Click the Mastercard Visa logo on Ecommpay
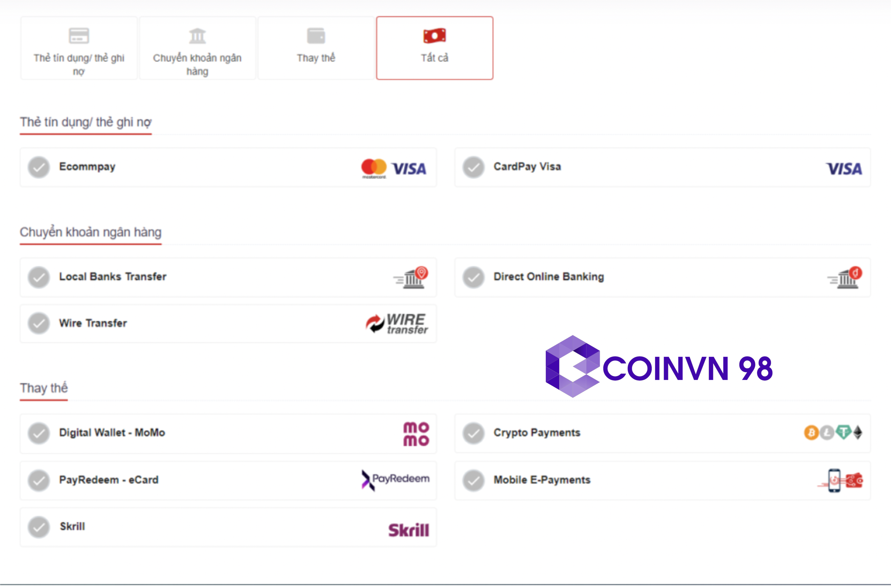This screenshot has height=587, width=891. [x=394, y=169]
